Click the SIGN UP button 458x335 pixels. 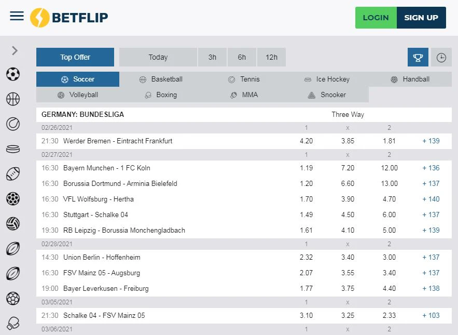421,18
